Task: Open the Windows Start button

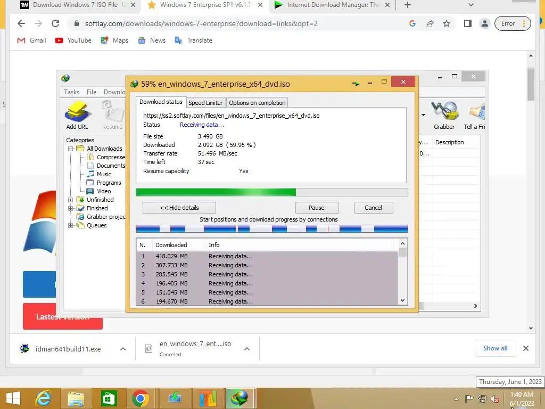Action: [x=13, y=398]
